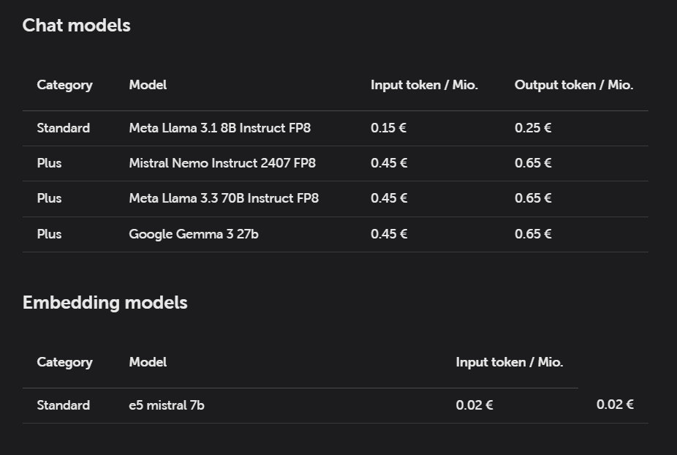Click Standard category in Llama 3.1 row
This screenshot has width=677, height=455.
(64, 128)
